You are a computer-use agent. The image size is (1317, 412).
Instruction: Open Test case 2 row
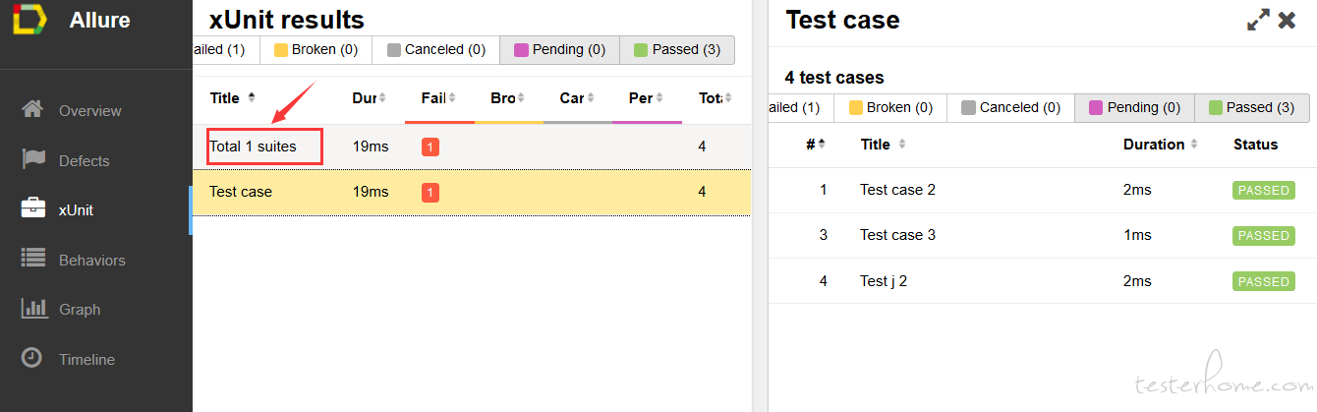(1043, 190)
